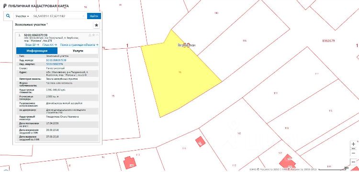Open zoom level options between plus and minus
The width and height of the screenshot is (359, 172).
coord(354,149)
